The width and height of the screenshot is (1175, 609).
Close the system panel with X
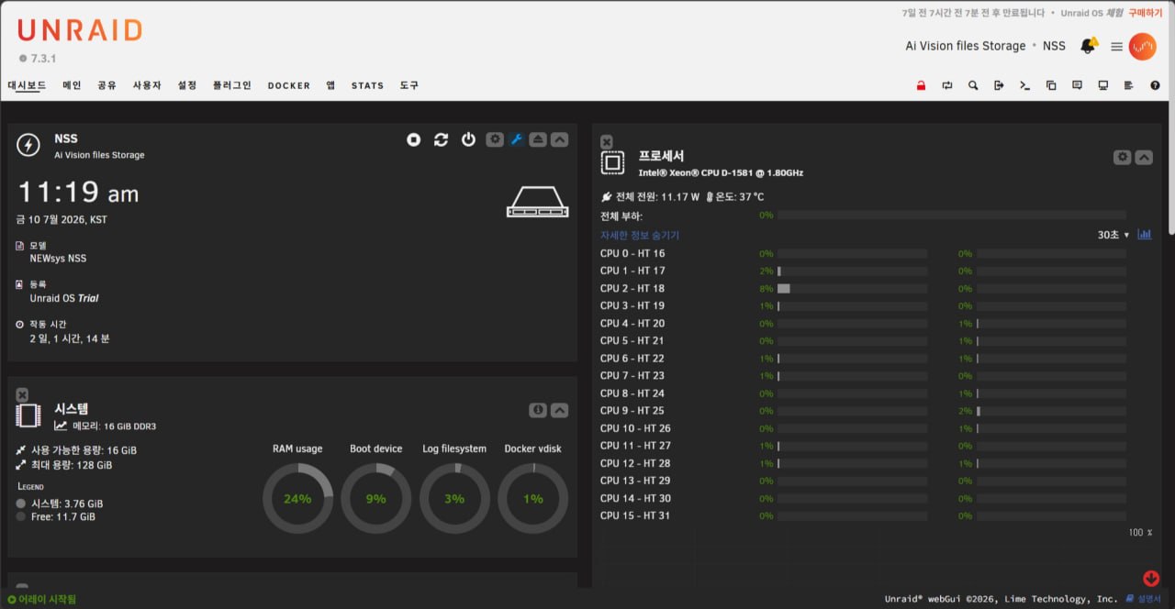click(22, 394)
